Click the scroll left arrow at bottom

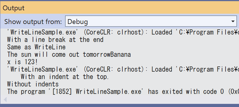pyautogui.click(x=5, y=100)
